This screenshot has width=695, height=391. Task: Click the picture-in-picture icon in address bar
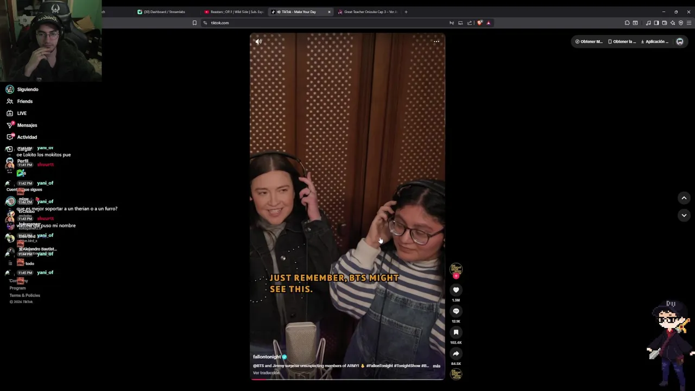pyautogui.click(x=460, y=23)
